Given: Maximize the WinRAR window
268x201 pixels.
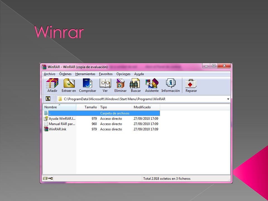Looking at the screenshot, I should (214, 66).
